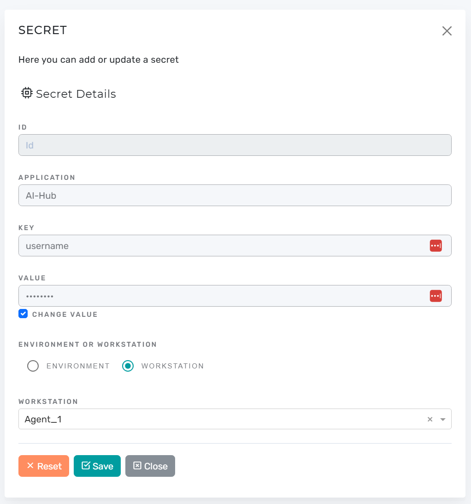Close the Secret dialog with X icon
Image resolution: width=471 pixels, height=504 pixels.
click(x=447, y=31)
